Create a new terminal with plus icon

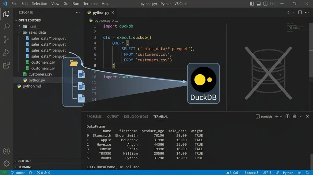coord(276,117)
